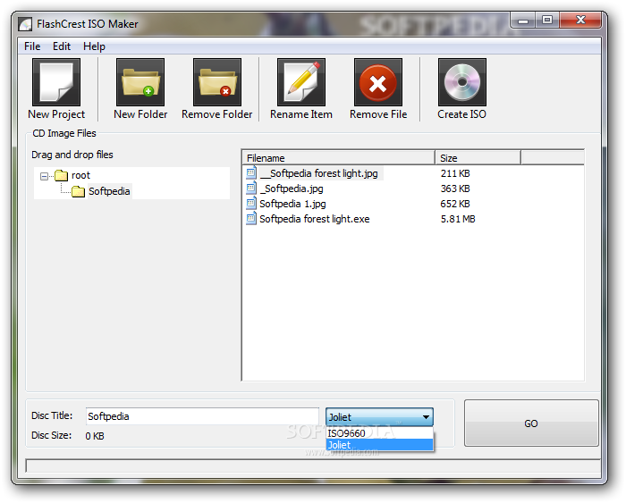
Task: Click the 652 KB size cell
Action: pyautogui.click(x=455, y=204)
